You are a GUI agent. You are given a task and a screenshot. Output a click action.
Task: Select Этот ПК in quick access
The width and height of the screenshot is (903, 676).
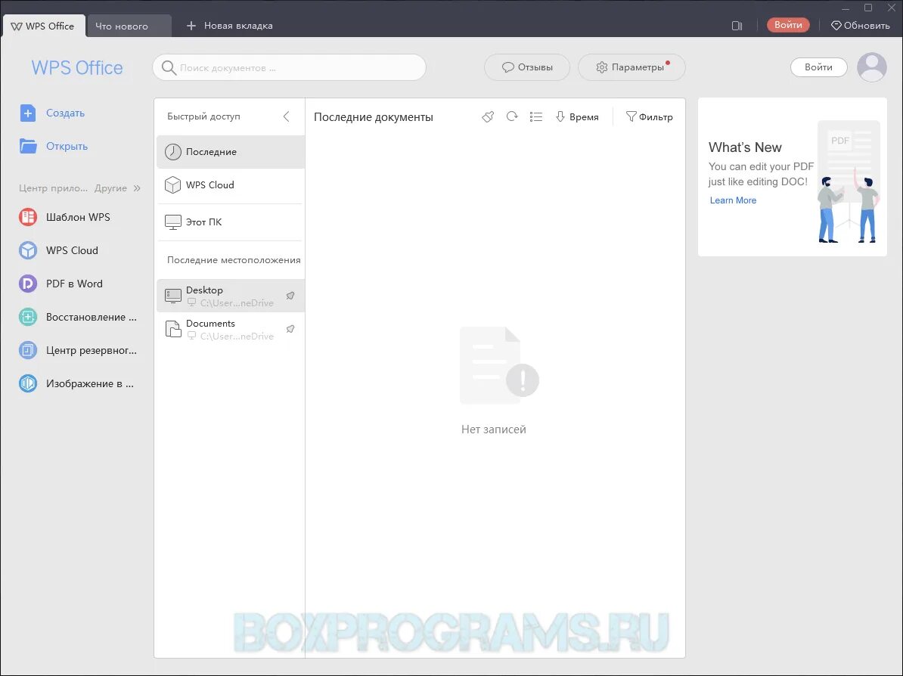(x=231, y=222)
